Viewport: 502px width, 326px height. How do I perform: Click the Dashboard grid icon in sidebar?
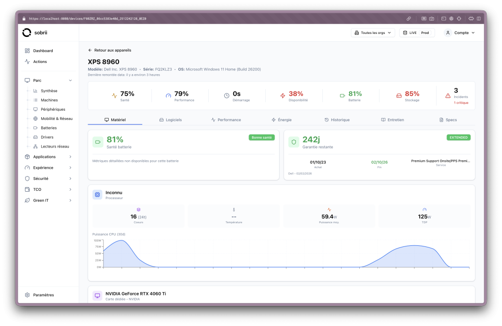[27, 51]
